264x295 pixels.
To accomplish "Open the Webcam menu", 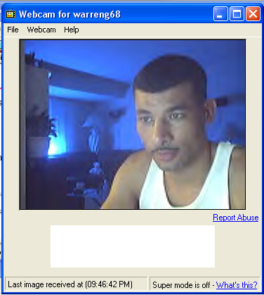I will tap(41, 30).
